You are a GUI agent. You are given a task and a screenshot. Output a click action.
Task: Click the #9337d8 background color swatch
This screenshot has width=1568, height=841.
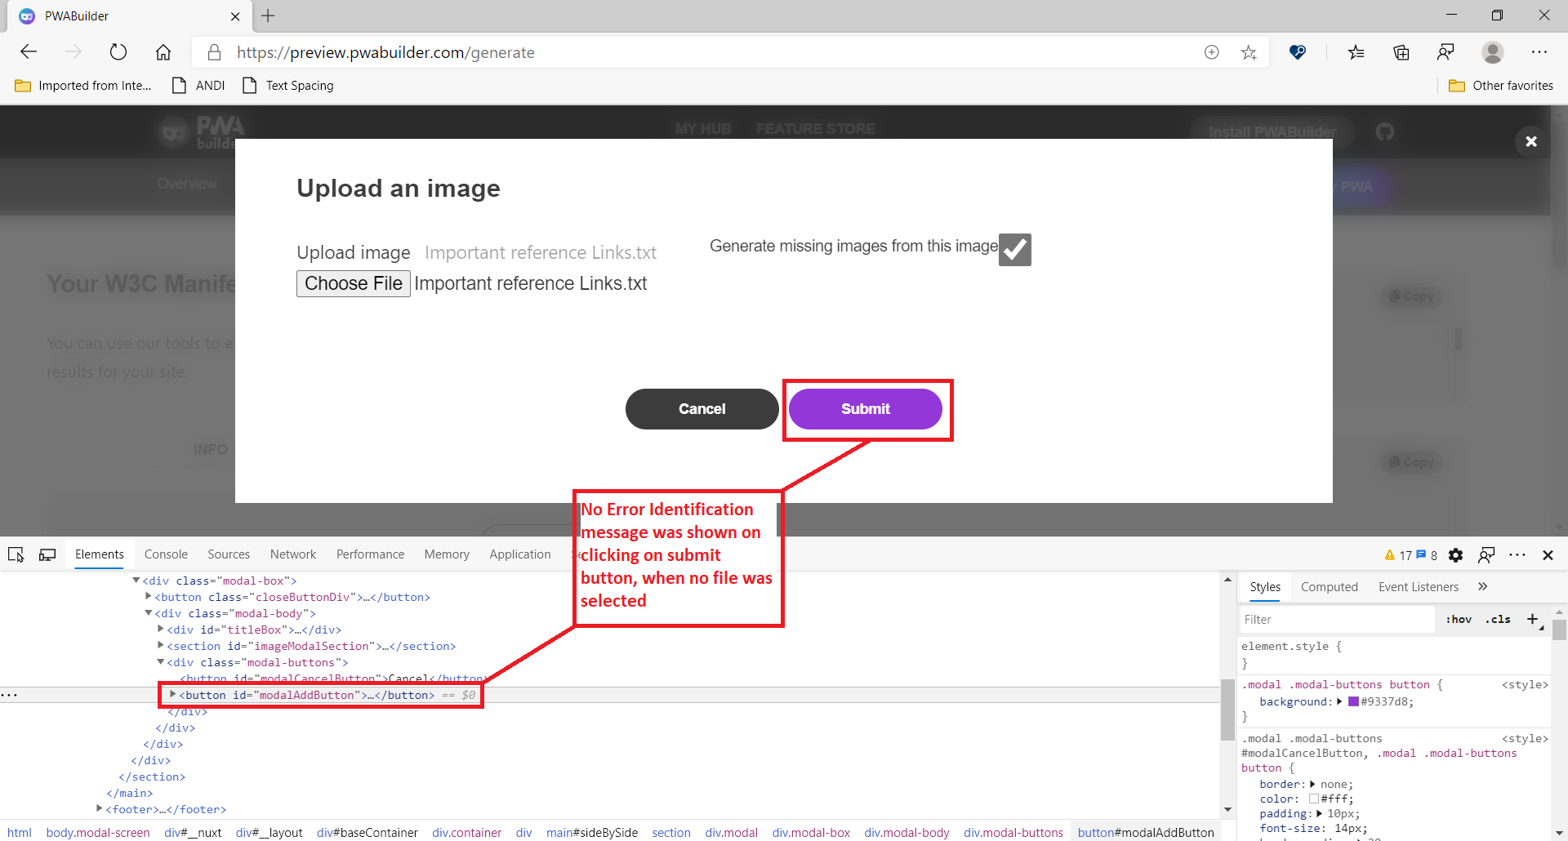coord(1353,701)
